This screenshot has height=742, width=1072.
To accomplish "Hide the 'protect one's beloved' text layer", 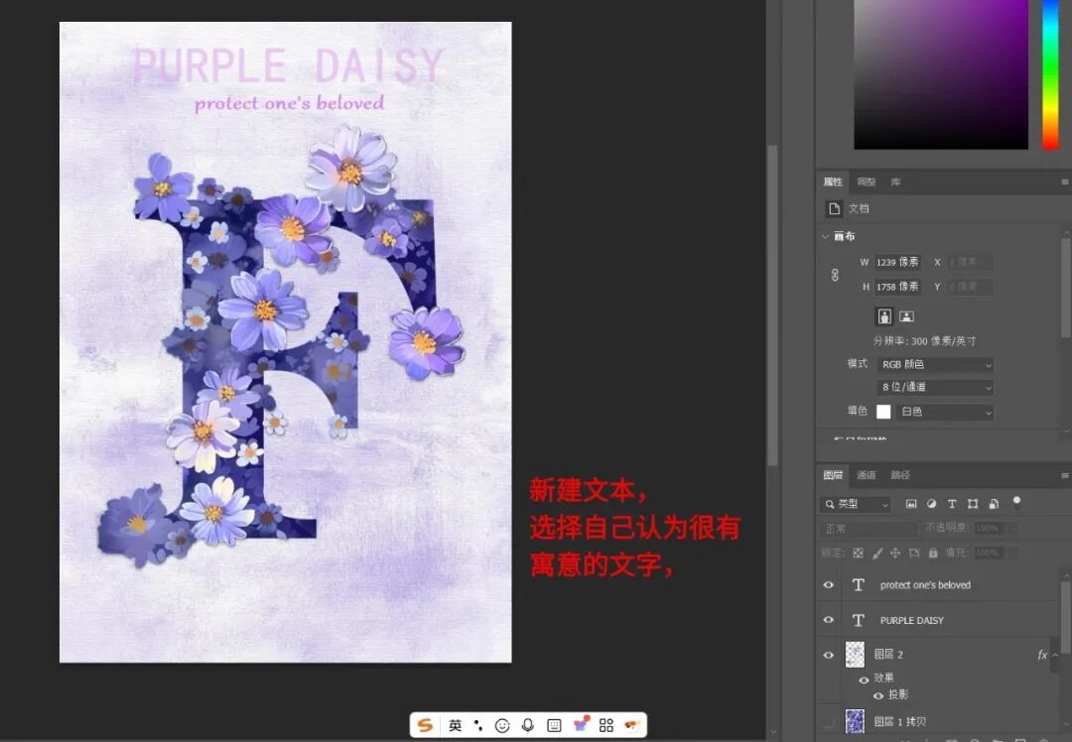I will coord(828,585).
